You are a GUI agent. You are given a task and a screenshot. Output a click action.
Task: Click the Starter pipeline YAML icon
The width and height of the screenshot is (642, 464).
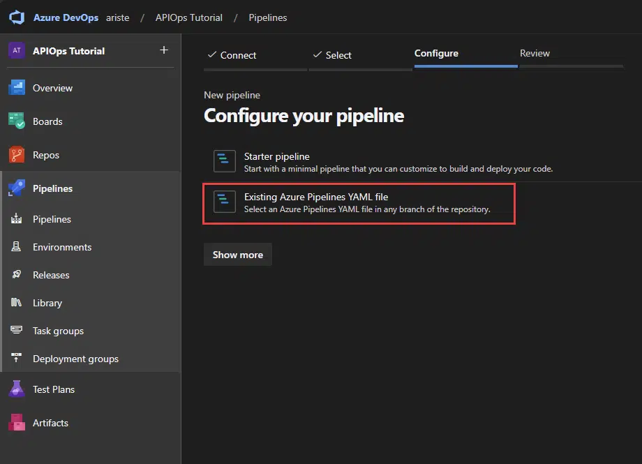[224, 161]
